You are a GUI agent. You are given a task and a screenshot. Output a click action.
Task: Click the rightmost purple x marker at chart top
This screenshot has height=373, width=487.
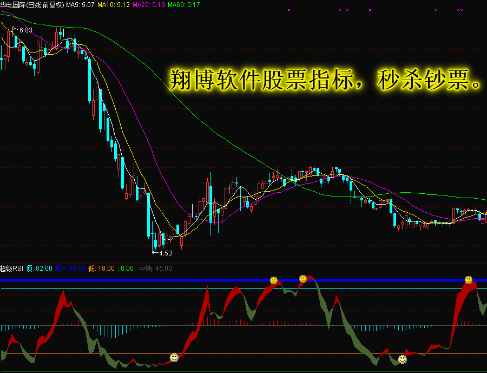[x=462, y=10]
